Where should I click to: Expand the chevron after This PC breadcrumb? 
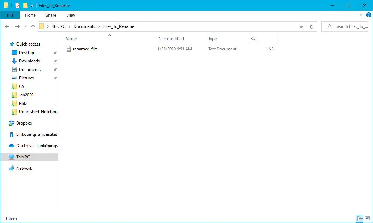[x=69, y=26]
